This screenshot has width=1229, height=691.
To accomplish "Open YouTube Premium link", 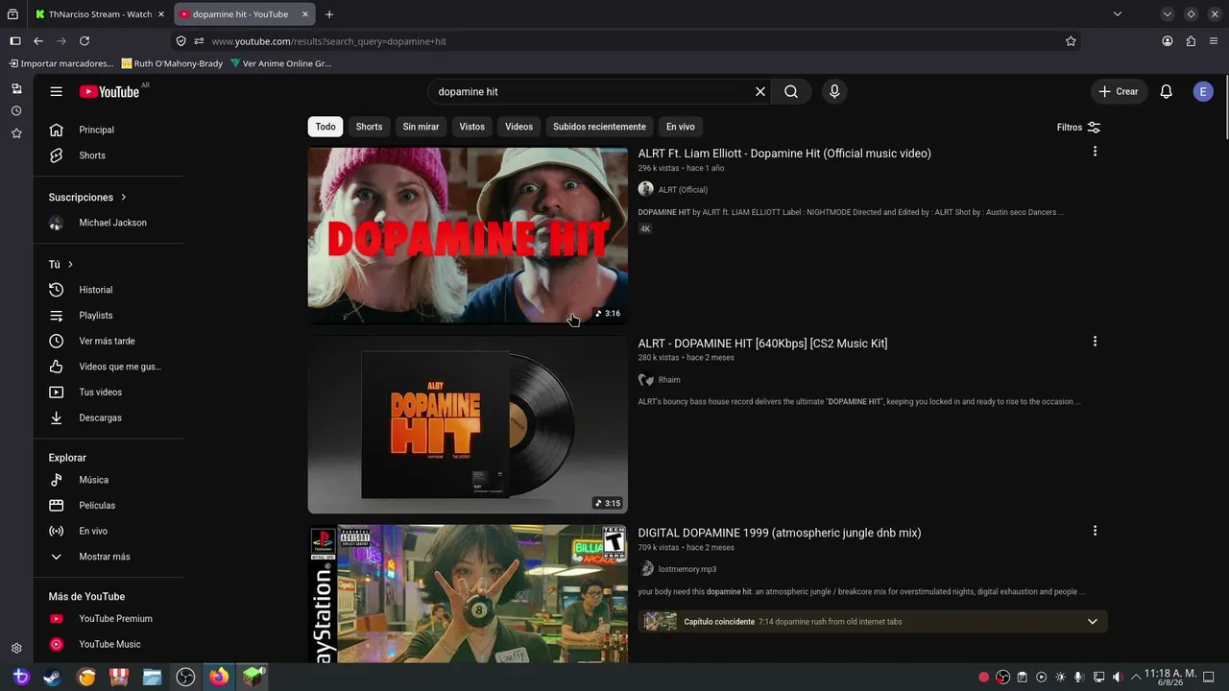I will 108,619.
